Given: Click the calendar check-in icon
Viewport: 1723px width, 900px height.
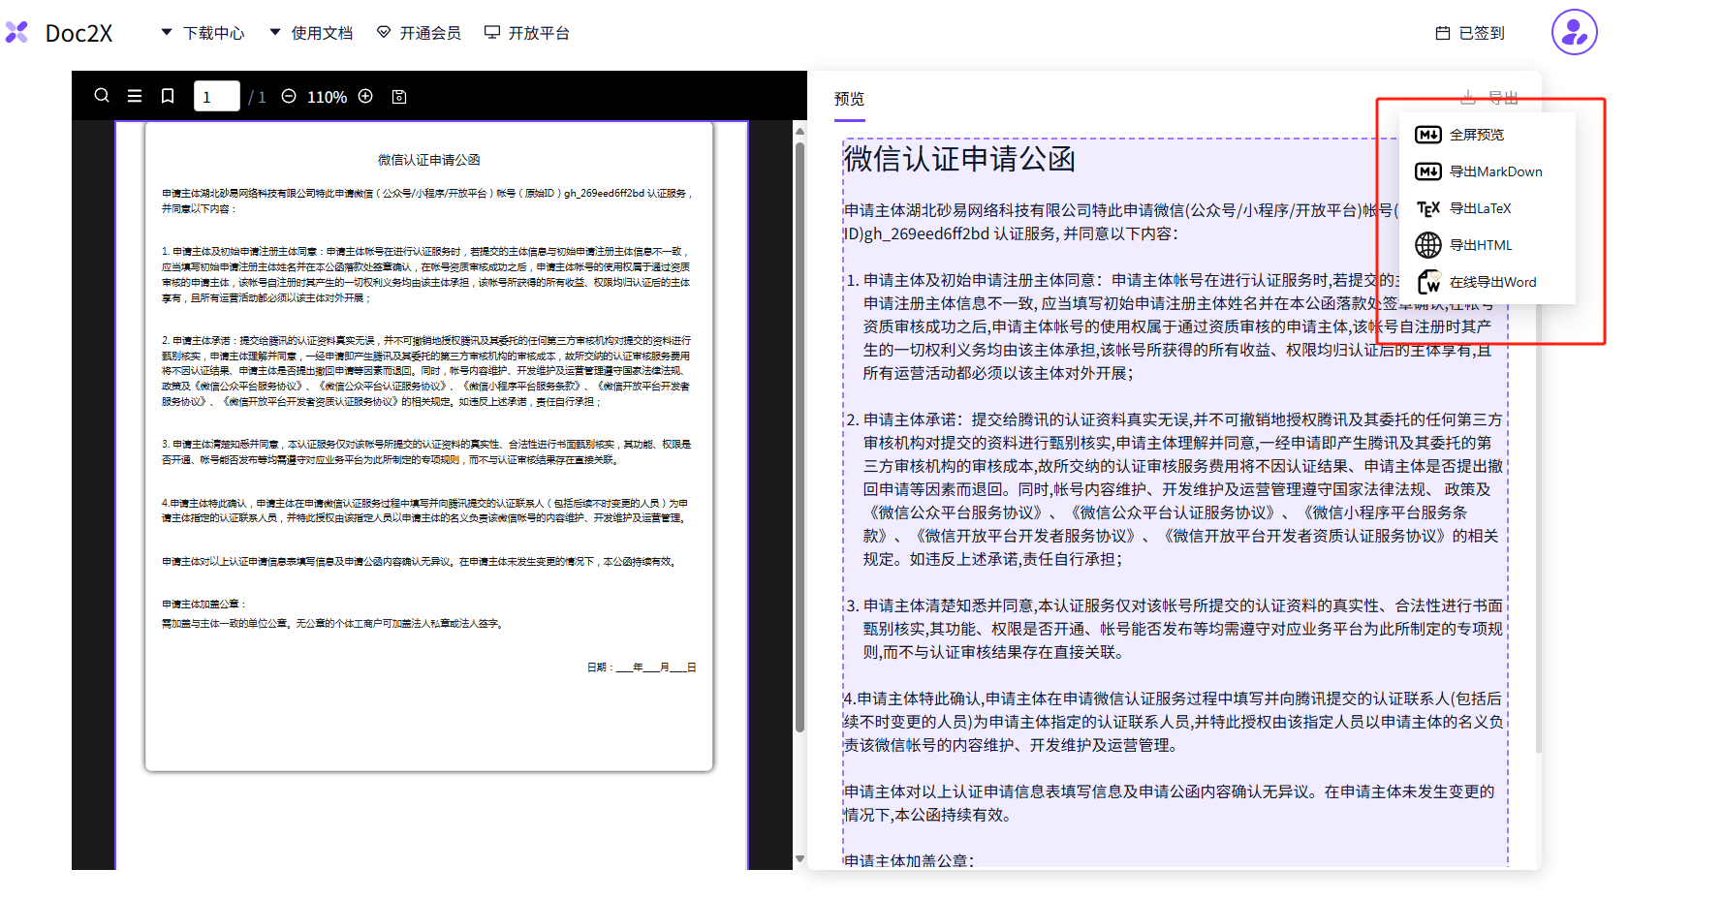Looking at the screenshot, I should pos(1442,33).
